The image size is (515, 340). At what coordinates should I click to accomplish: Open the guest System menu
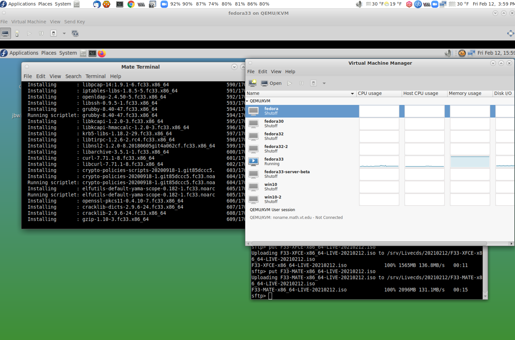click(68, 53)
